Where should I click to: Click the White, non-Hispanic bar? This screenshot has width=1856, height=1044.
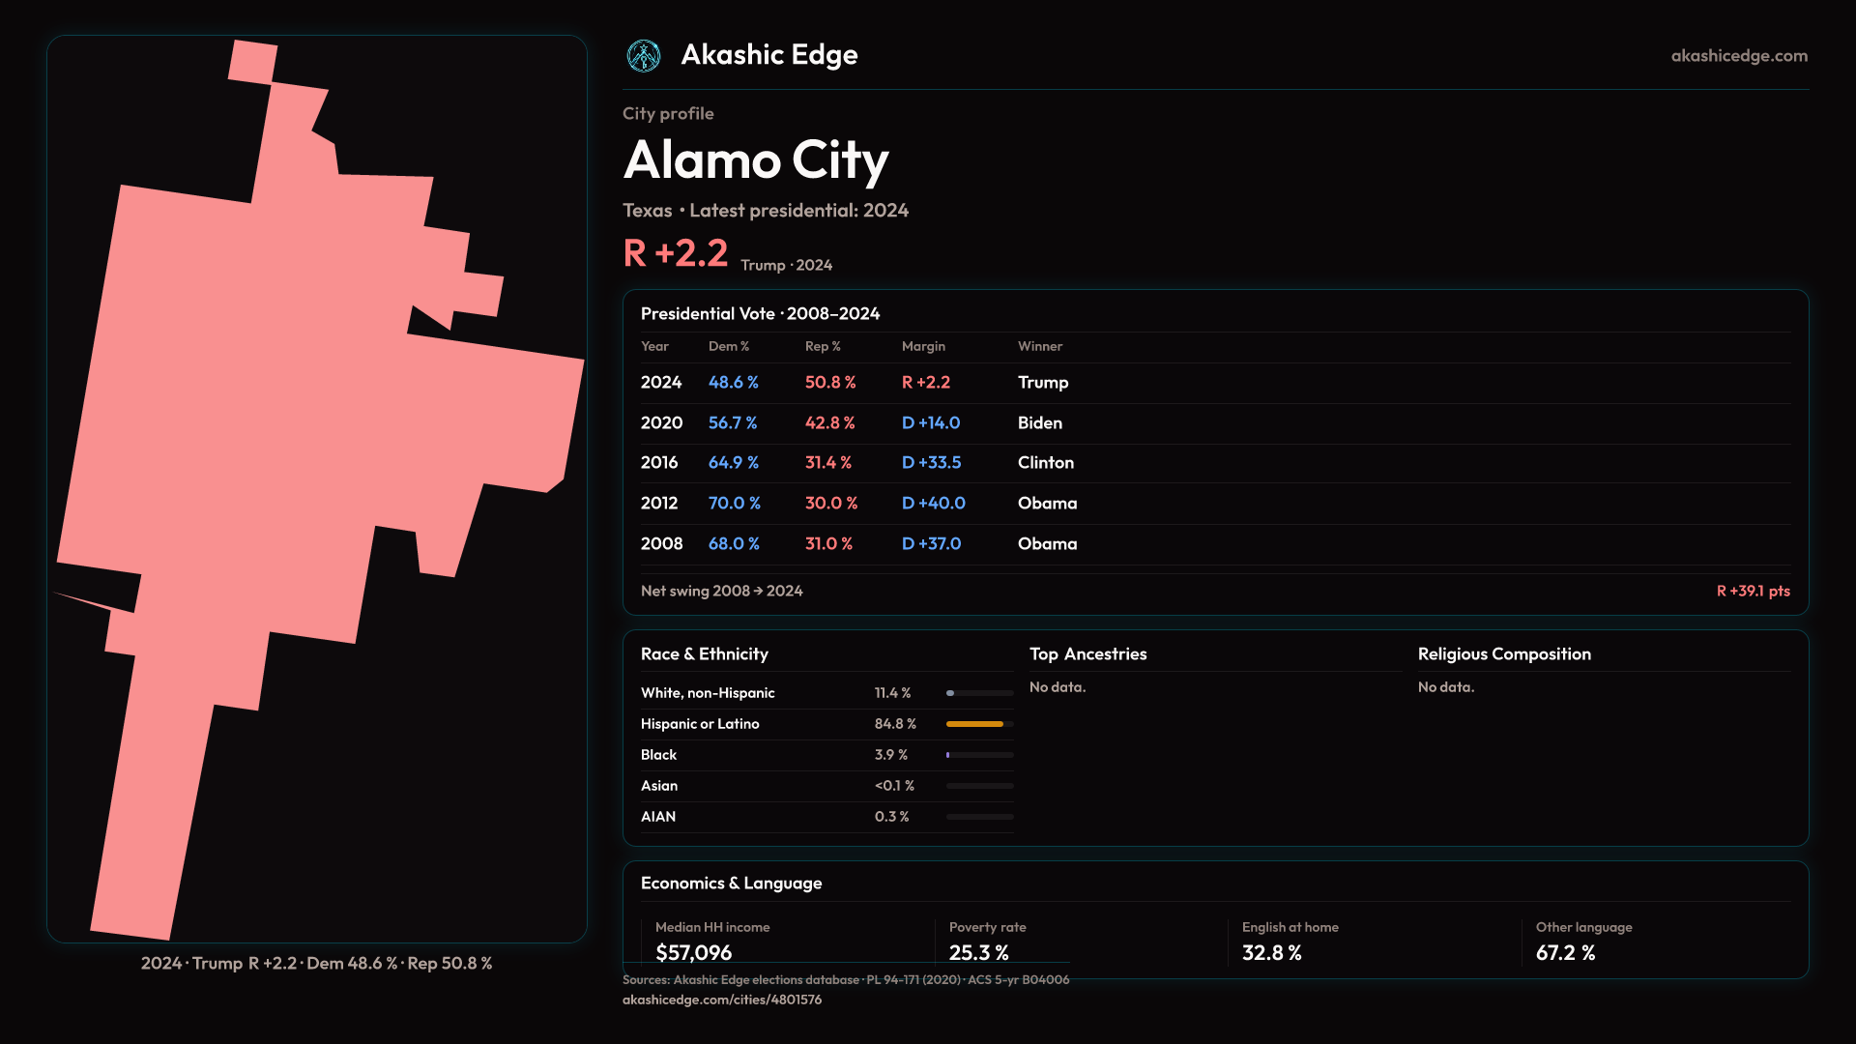point(979,693)
